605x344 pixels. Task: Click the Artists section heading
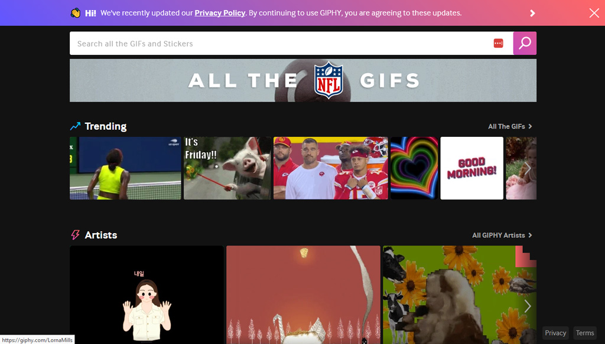pyautogui.click(x=100, y=235)
